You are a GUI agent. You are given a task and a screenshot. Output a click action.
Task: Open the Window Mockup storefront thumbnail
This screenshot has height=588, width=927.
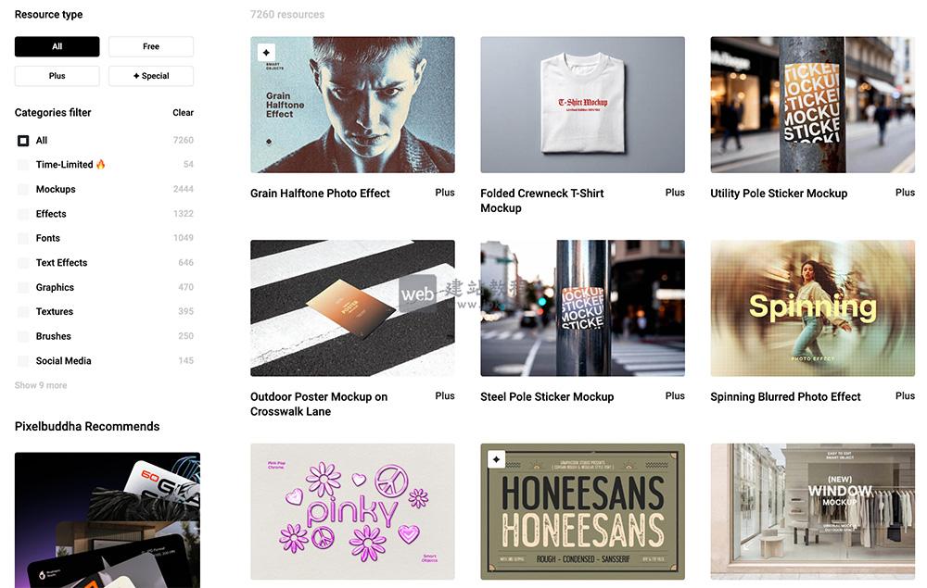(812, 511)
